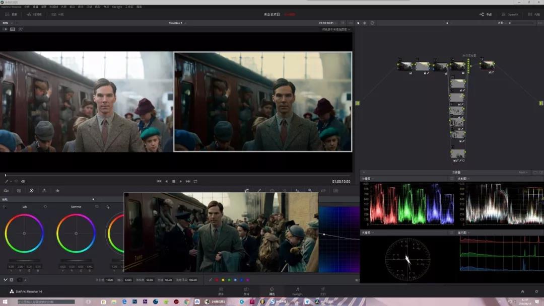Open the viewer zoom percentage dropdown
The image size is (544, 306).
[x=7, y=23]
